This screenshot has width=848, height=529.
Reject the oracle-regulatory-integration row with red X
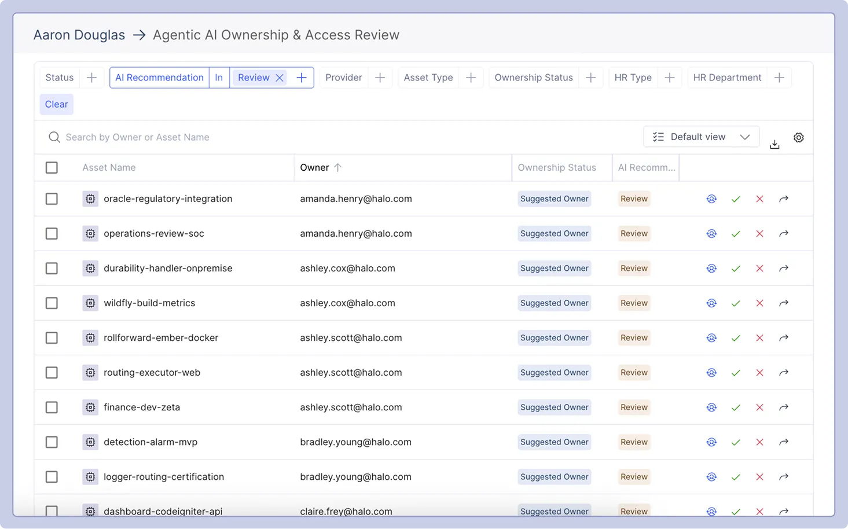tap(759, 199)
